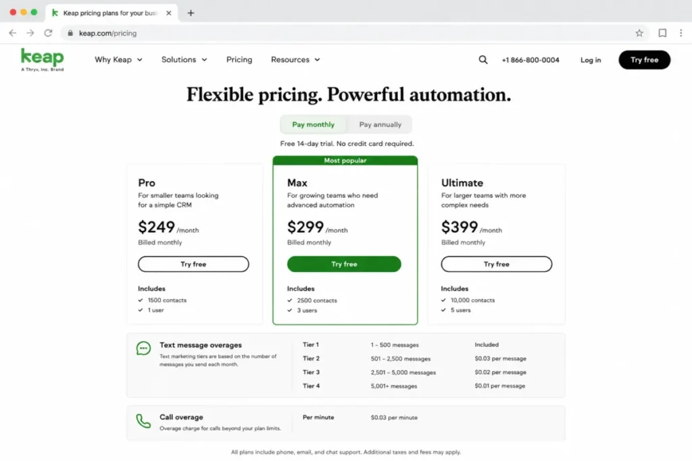Screen dimensions: 692x461
Task: Bookmark this page with the star icon
Action: point(639,33)
